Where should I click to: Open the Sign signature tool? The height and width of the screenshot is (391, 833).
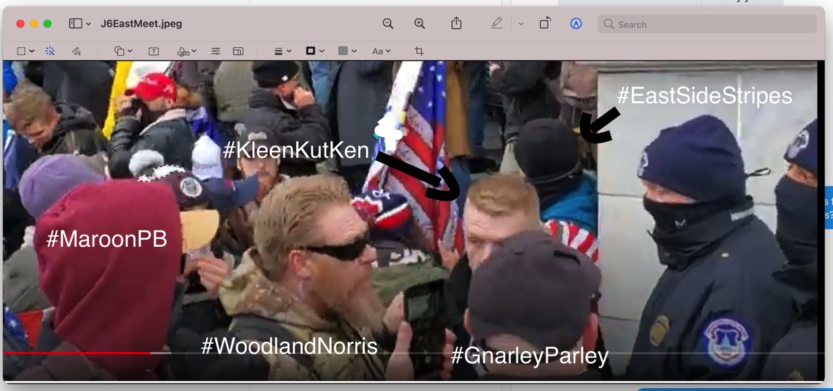point(183,51)
